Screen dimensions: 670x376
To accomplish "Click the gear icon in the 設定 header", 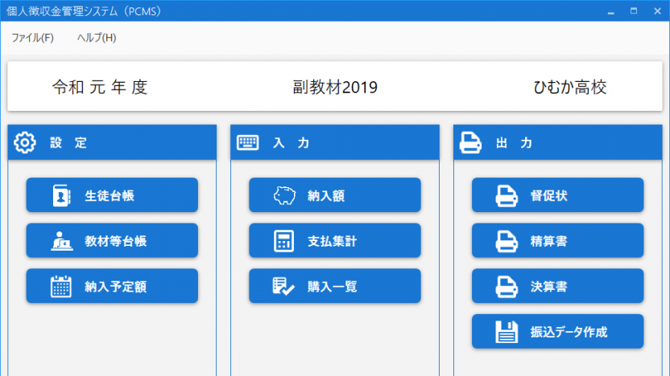I will tap(26, 143).
